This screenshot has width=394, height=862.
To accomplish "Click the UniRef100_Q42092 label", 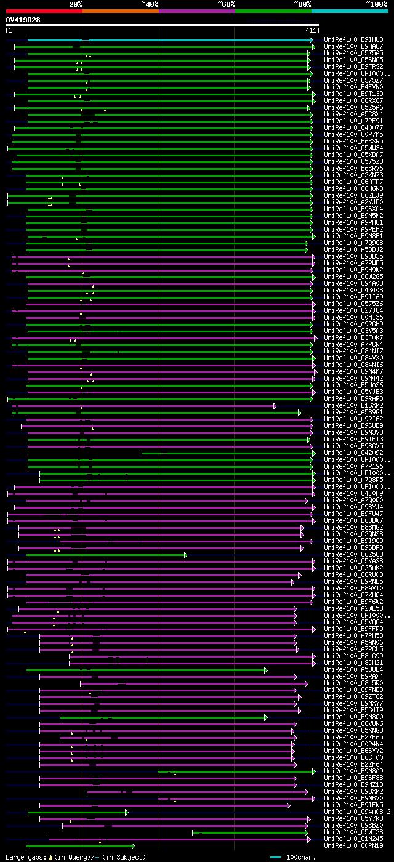I will click(353, 453).
